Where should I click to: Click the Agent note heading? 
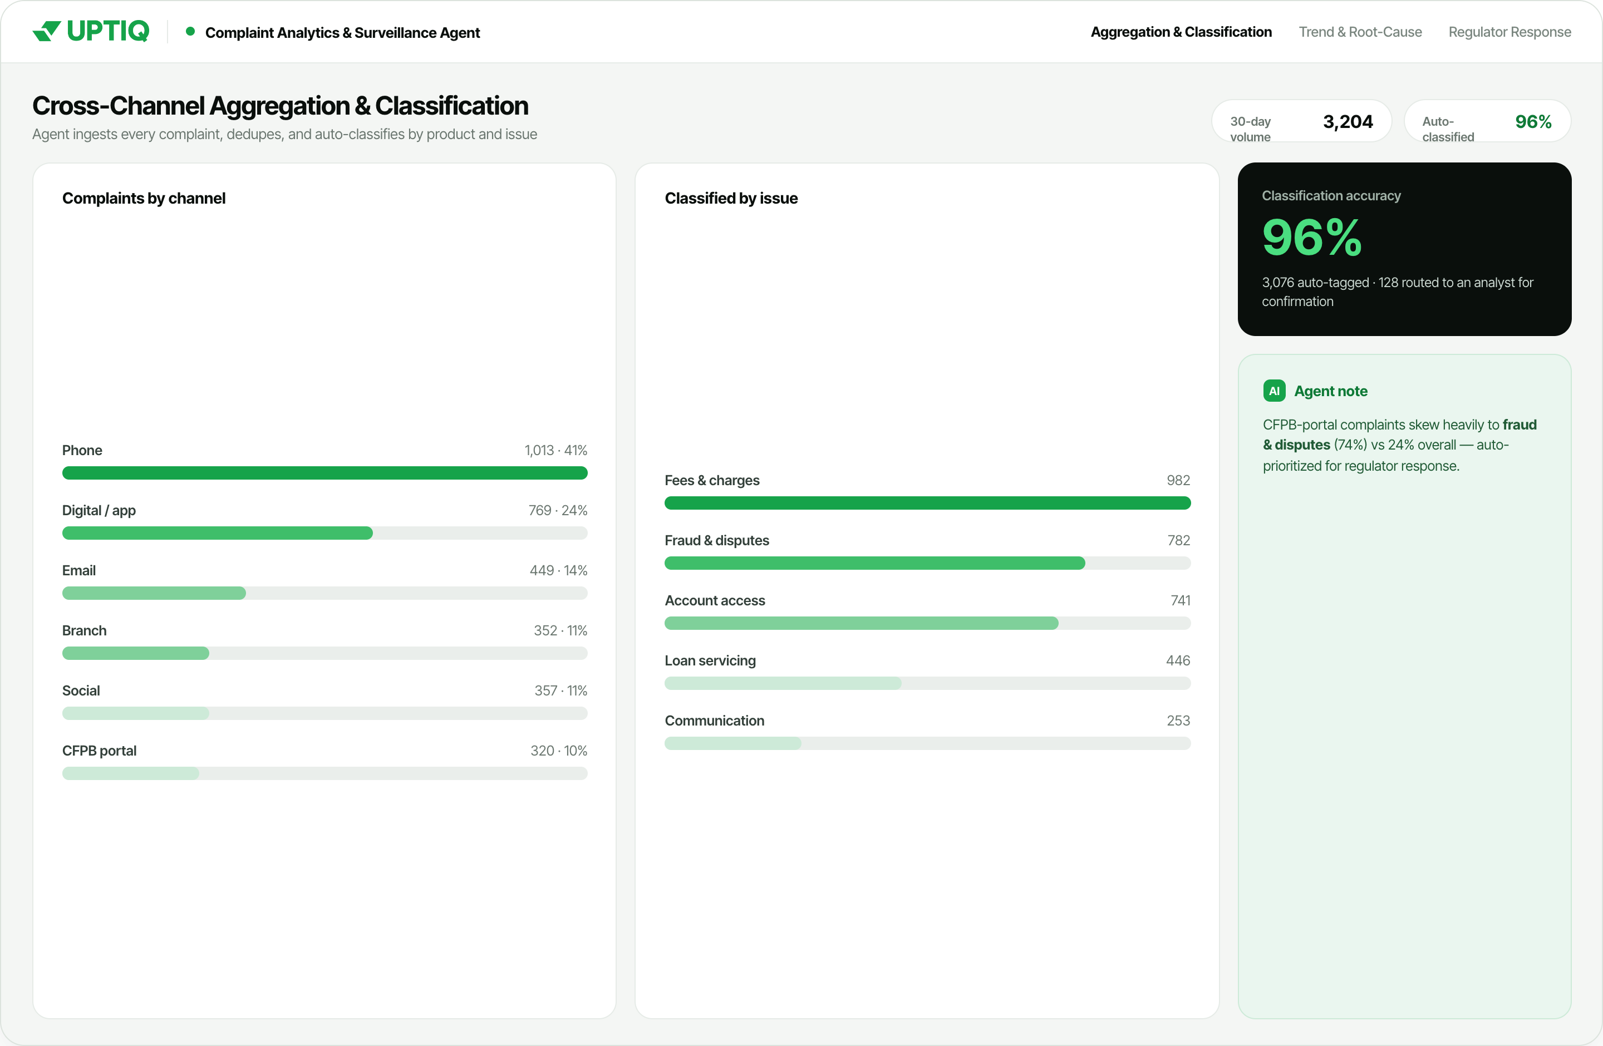1330,391
